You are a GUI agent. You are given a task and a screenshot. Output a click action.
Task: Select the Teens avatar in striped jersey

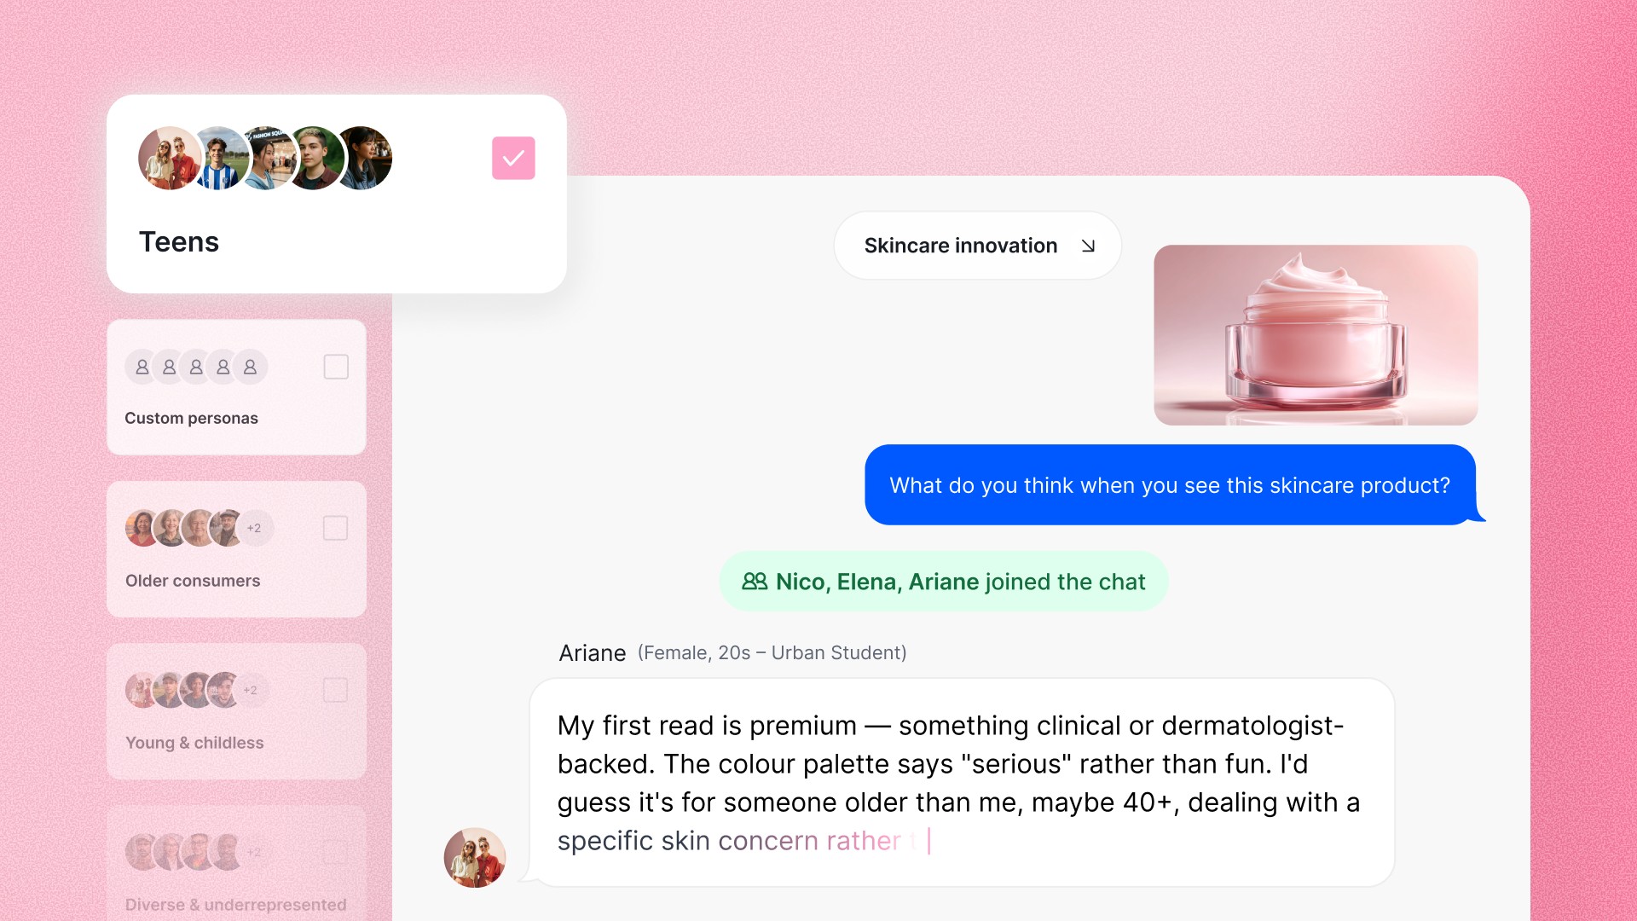coord(219,159)
